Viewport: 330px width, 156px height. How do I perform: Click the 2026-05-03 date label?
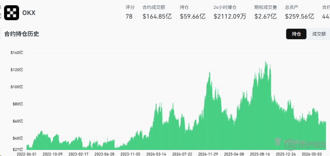click(312, 154)
